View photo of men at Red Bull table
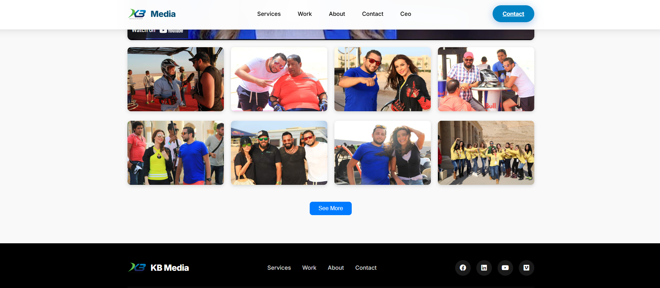Screen dimensions: 660x288 [486, 79]
